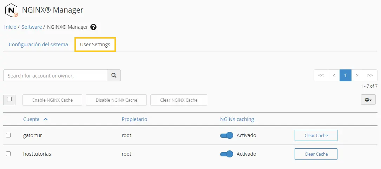The image size is (381, 169).
Task: Click the NGINX® Manager page title
Action: point(52,10)
